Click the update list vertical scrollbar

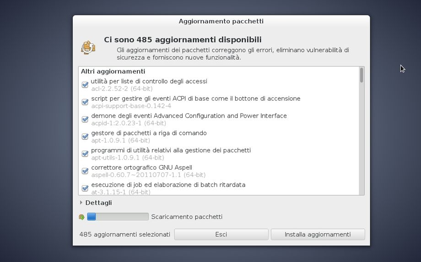tap(362, 131)
